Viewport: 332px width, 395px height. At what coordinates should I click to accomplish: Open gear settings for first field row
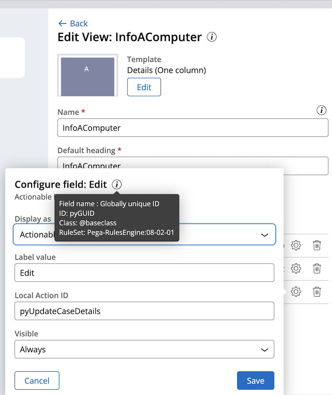tap(296, 245)
